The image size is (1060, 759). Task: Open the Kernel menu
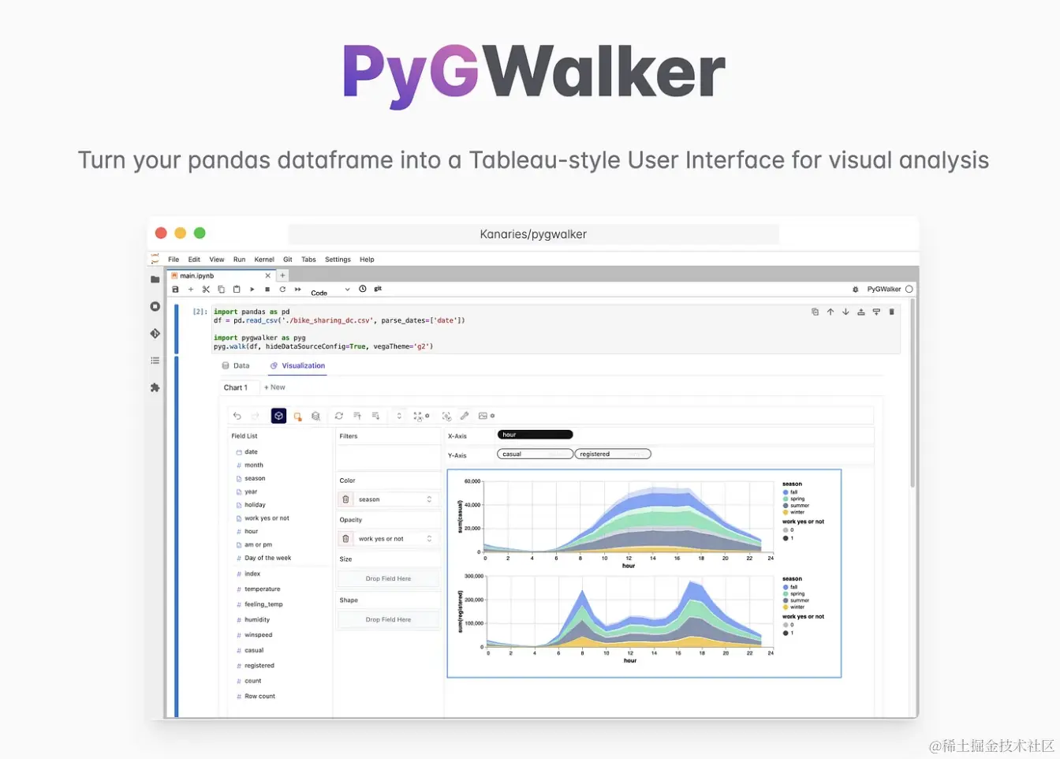pos(264,260)
